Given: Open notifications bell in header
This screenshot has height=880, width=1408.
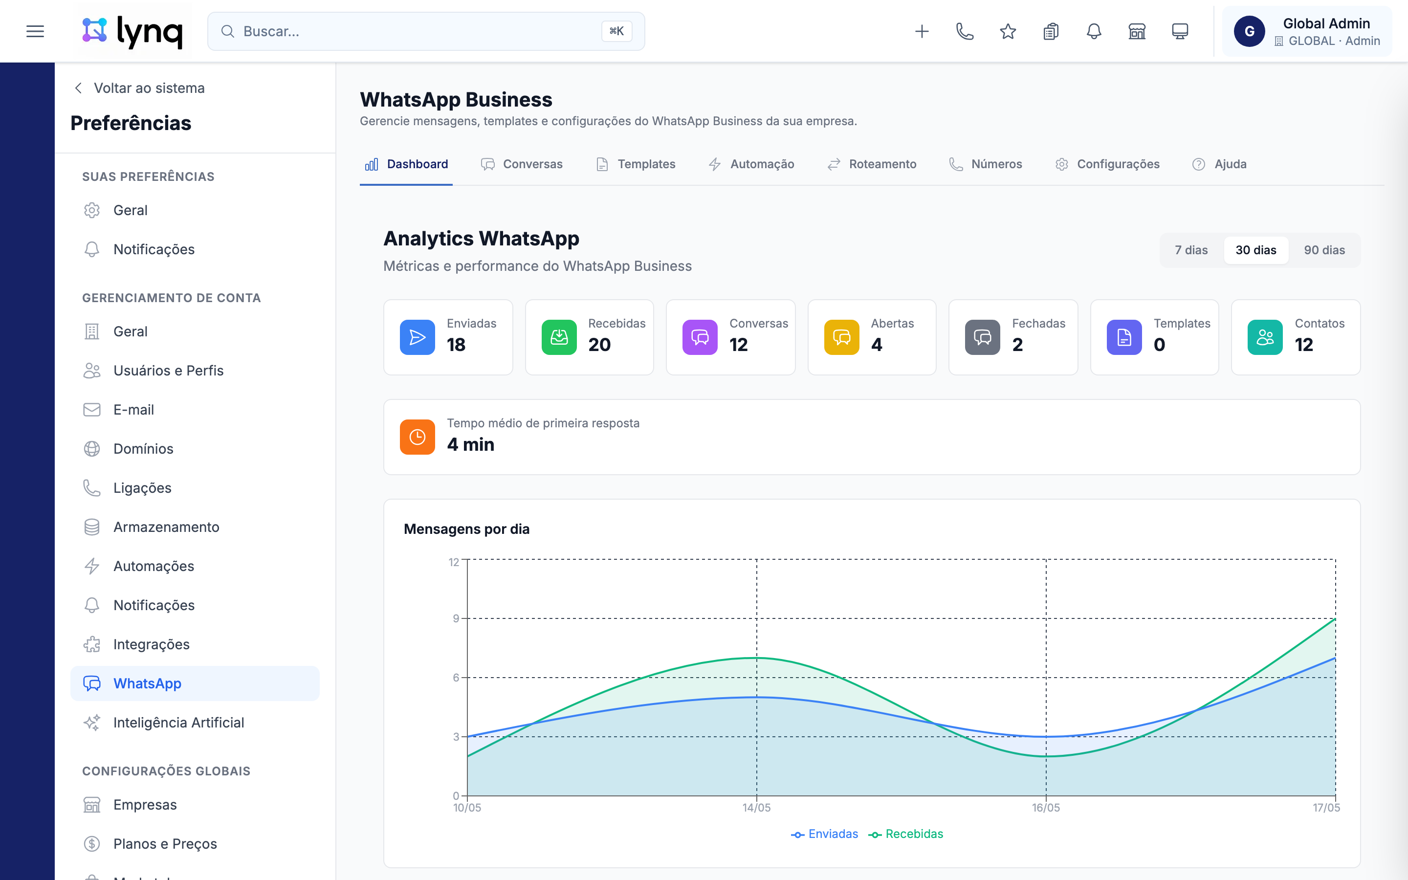Looking at the screenshot, I should pyautogui.click(x=1094, y=31).
